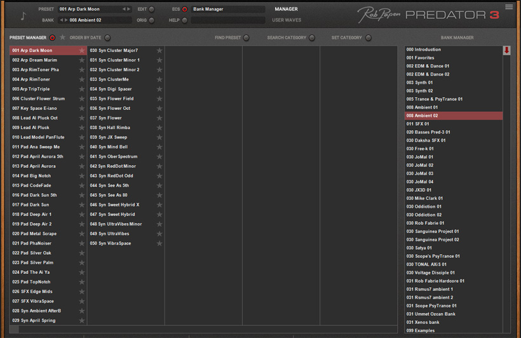This screenshot has height=338, width=521.
Task: Star the 011 Pad Ana Sweep Me preset
Action: click(x=82, y=147)
